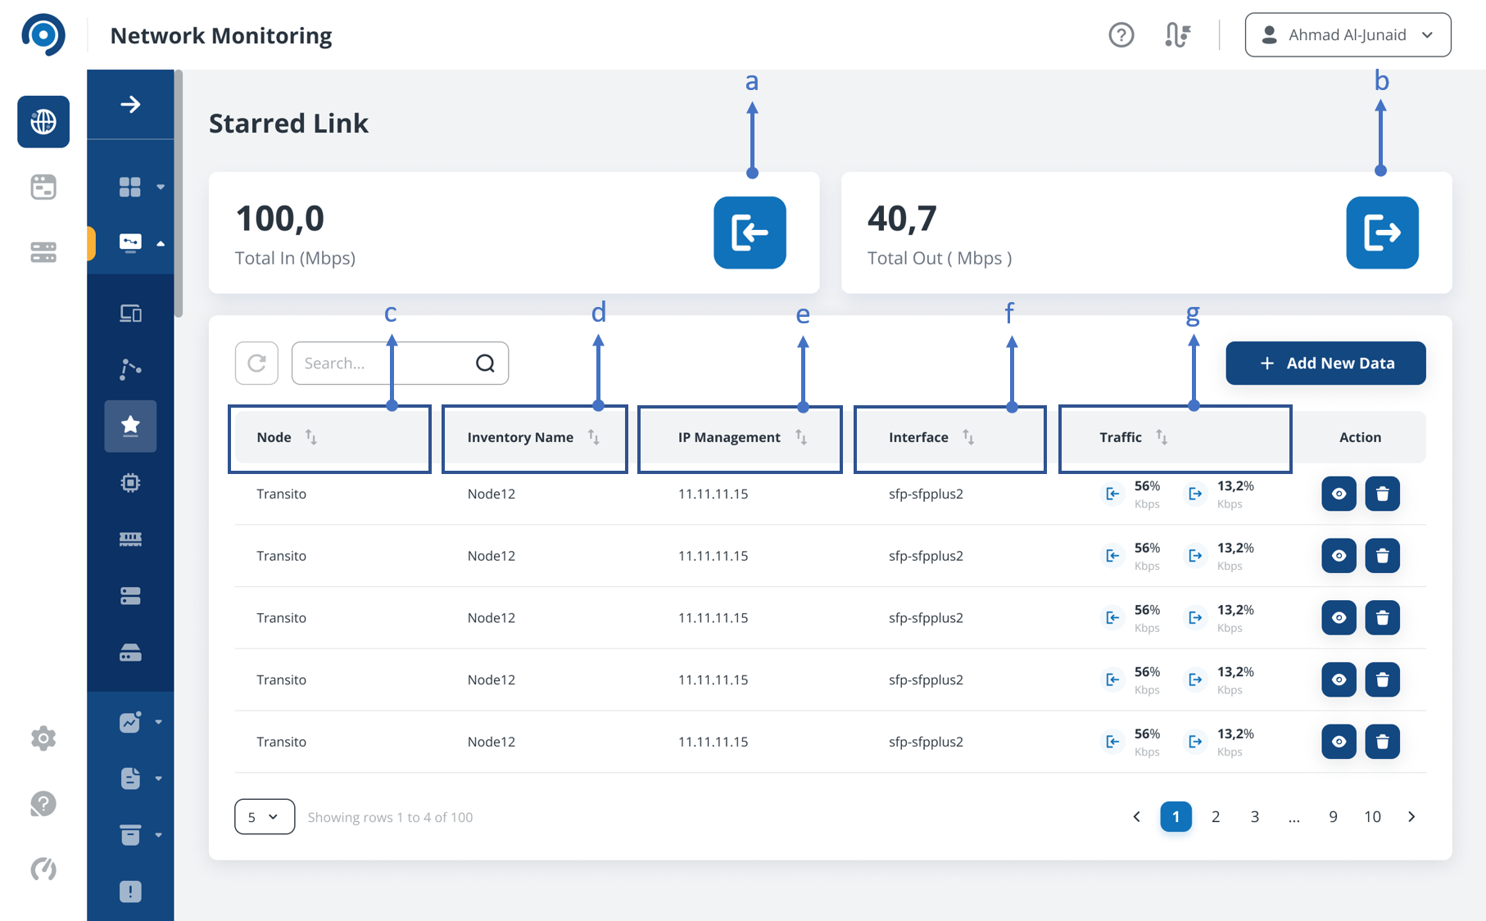Refresh the starred link table
The height and width of the screenshot is (921, 1486).
pyautogui.click(x=256, y=363)
